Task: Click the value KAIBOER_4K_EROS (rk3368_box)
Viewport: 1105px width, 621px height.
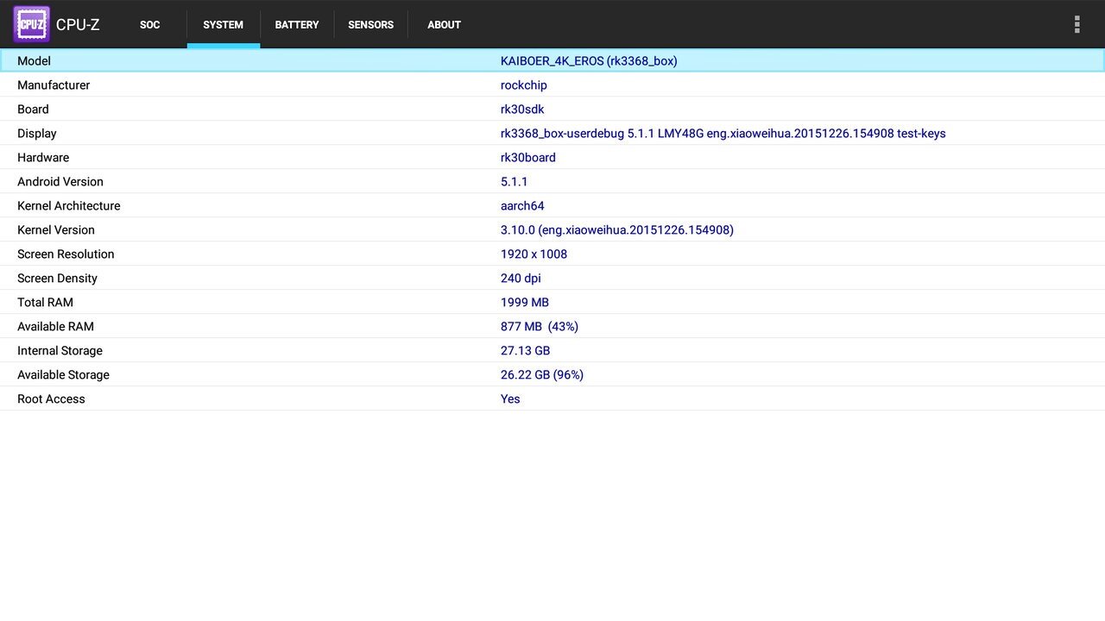Action: (589, 61)
